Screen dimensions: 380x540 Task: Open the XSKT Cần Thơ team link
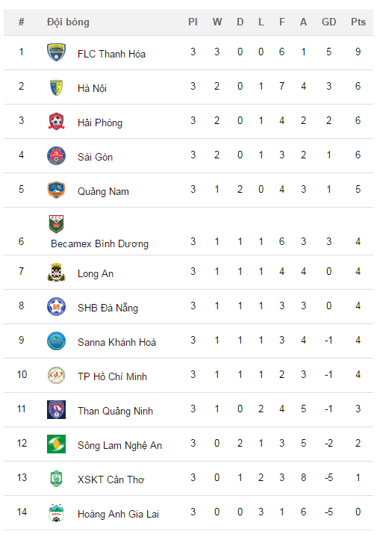pos(110,480)
